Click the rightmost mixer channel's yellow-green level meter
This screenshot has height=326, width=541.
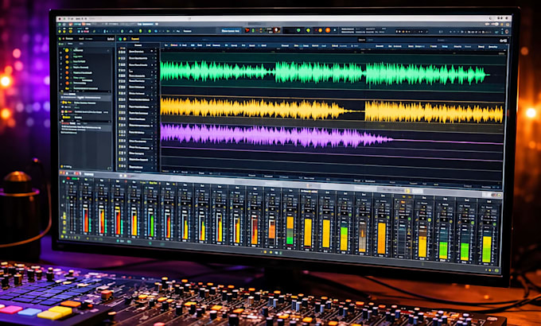pyautogui.click(x=487, y=249)
